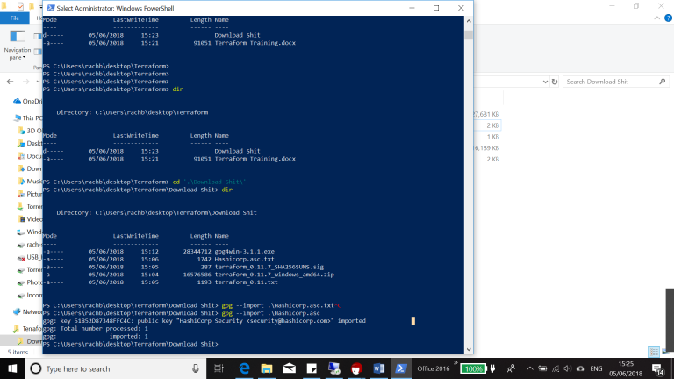The height and width of the screenshot is (379, 674).
Task: Select the Videos folder in the sidebar
Action: [30, 219]
